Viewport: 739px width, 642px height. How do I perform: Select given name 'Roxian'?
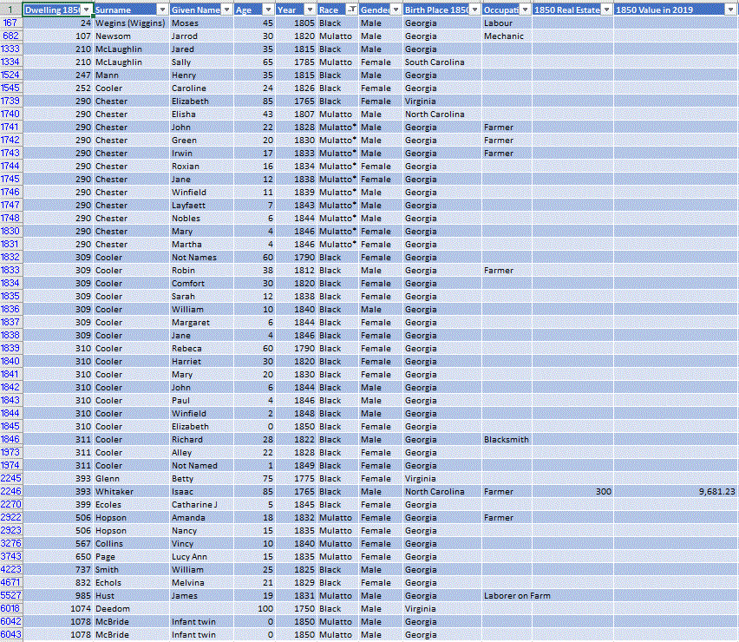click(201, 167)
